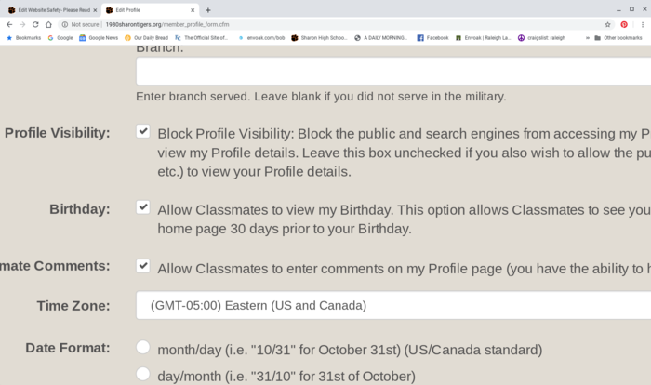This screenshot has width=651, height=385.
Task: Open Chrome three-dot menu
Action: [x=643, y=24]
